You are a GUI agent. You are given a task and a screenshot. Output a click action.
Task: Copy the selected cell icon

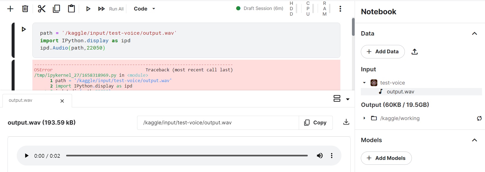coord(56,9)
